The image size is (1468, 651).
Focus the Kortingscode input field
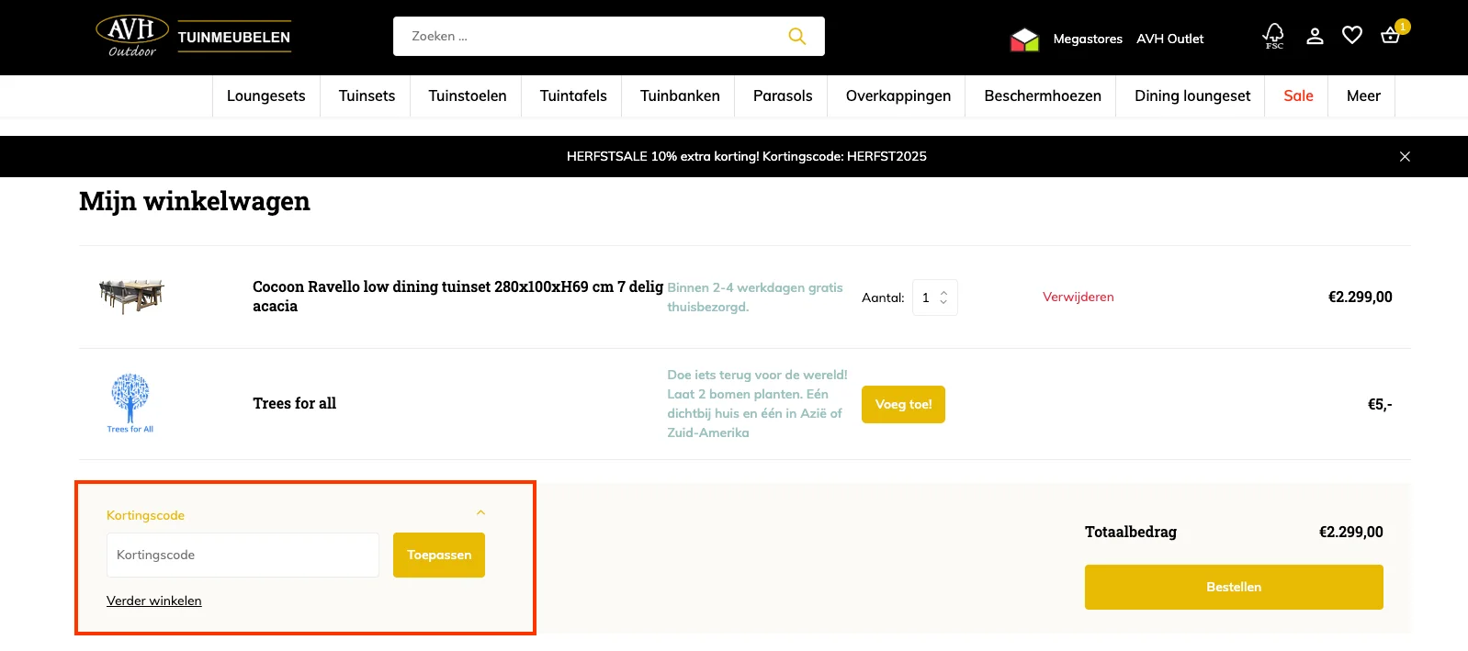click(x=243, y=556)
